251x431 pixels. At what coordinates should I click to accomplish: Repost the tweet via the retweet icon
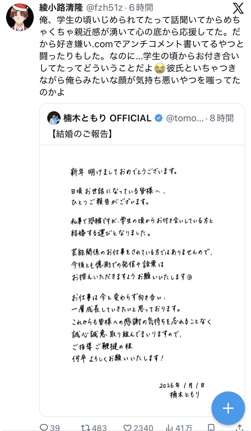click(x=86, y=427)
